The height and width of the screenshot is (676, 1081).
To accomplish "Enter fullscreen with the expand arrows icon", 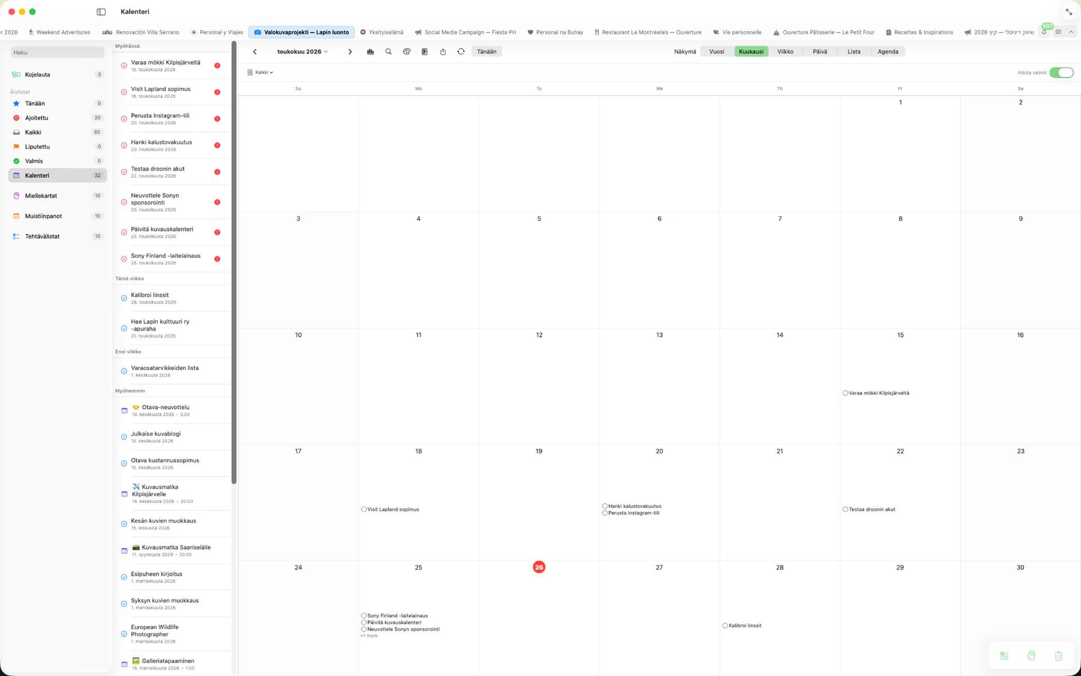I will (x=1069, y=12).
